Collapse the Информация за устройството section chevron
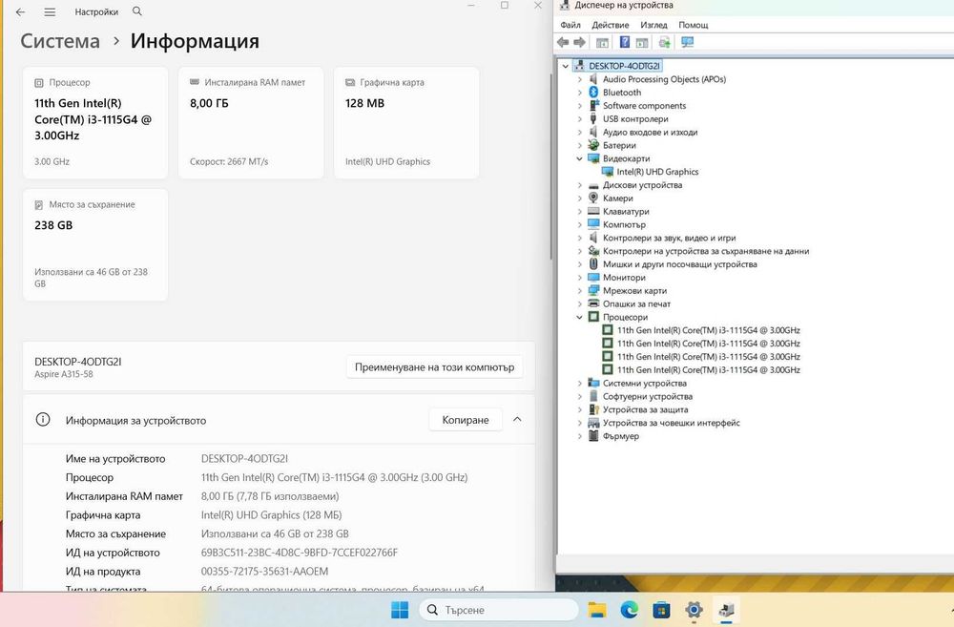The image size is (954, 627). click(x=517, y=419)
